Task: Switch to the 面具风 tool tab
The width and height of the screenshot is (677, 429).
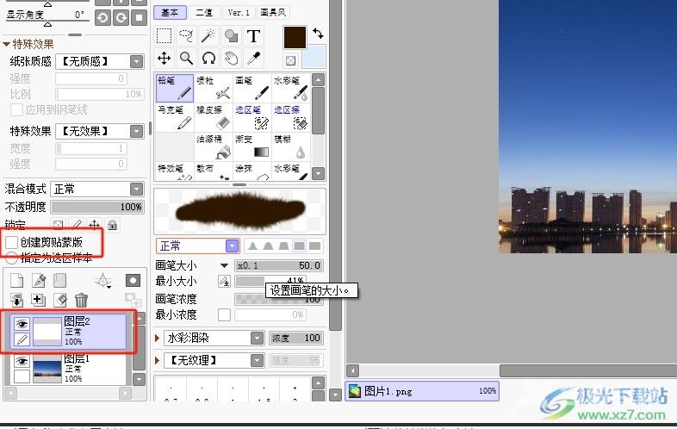Action: point(273,13)
